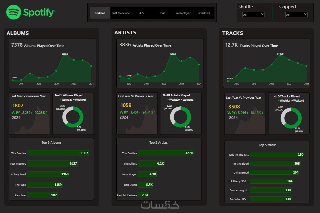
Task: Select Revolver bar showing 982
Action: click(x=42, y=195)
